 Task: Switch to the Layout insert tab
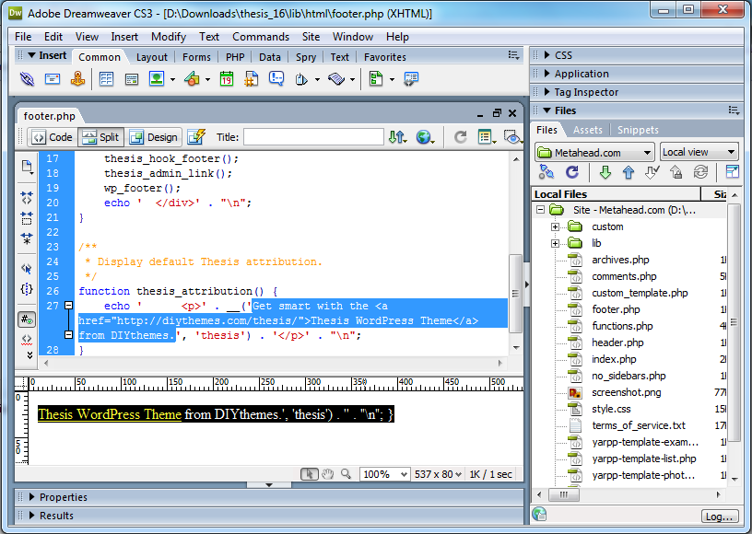151,57
